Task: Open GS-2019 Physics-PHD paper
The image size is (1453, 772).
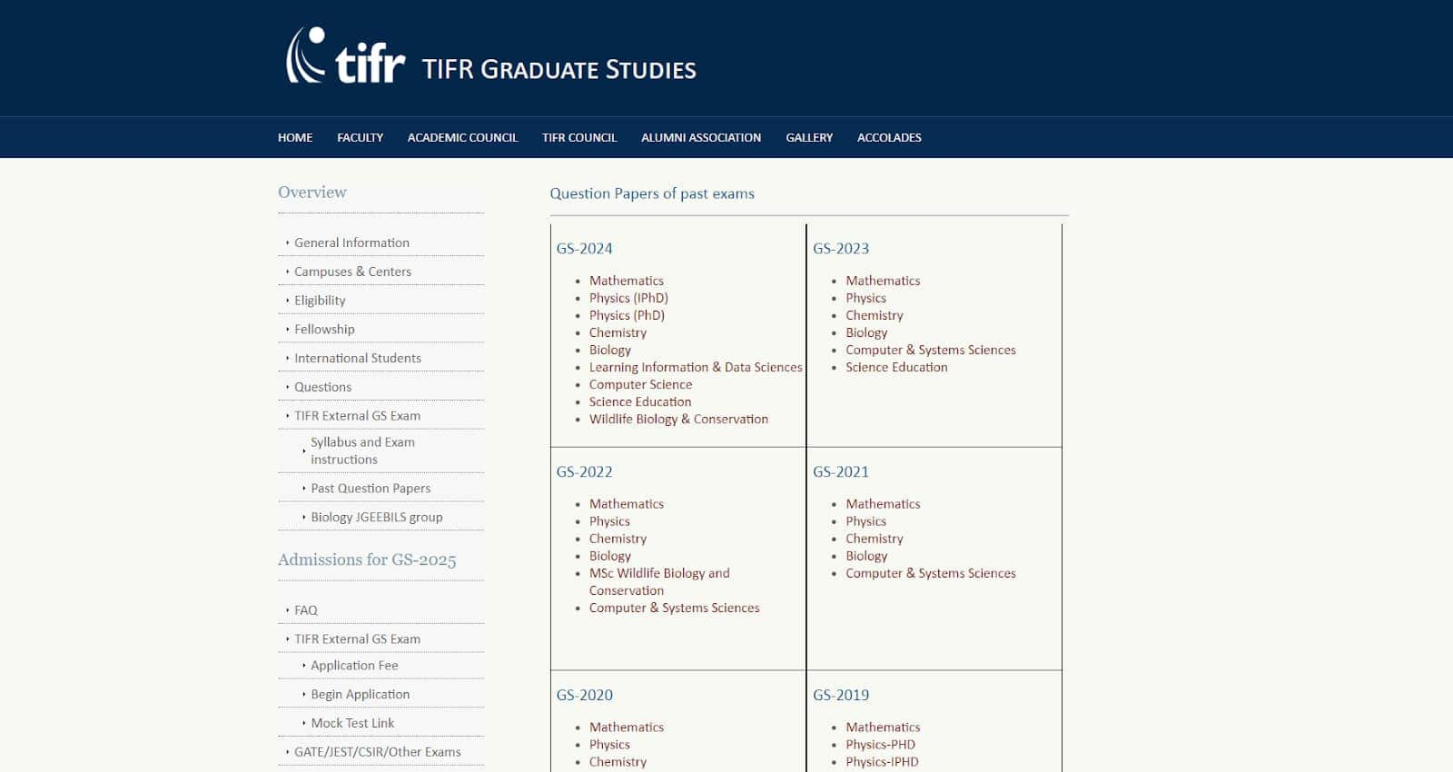Action: tap(880, 745)
